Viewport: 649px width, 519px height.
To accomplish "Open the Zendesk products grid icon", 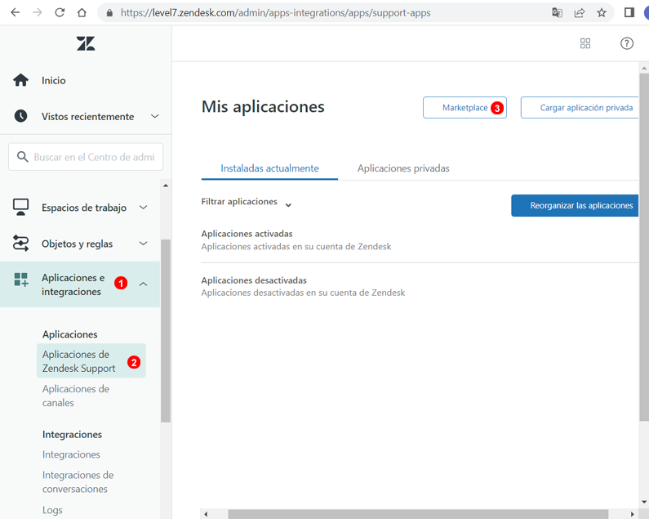I will (585, 43).
